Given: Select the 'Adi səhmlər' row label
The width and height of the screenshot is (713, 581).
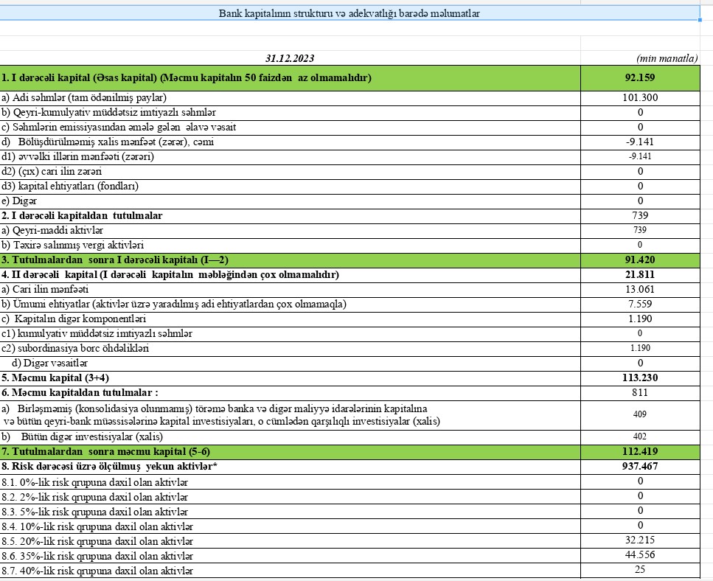Looking at the screenshot, I should (x=84, y=97).
